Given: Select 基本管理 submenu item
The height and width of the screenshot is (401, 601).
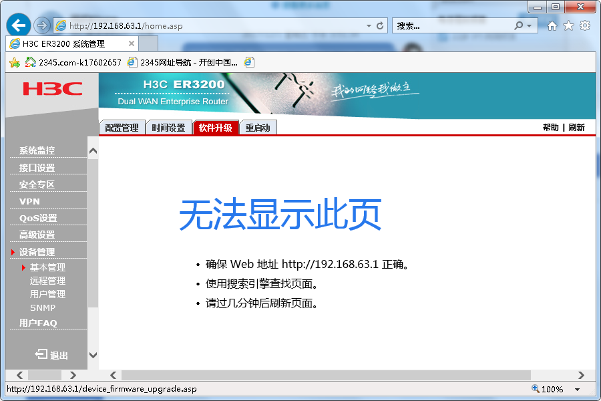Looking at the screenshot, I should tap(47, 267).
